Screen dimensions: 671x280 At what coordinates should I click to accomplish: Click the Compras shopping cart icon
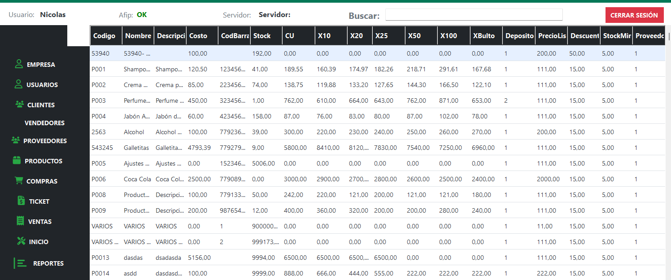[x=19, y=181]
